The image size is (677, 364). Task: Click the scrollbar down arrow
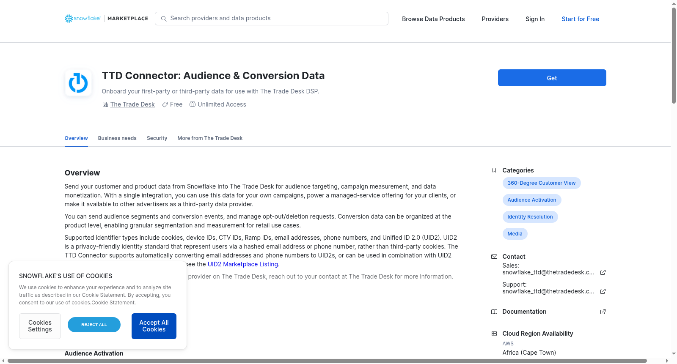674,354
